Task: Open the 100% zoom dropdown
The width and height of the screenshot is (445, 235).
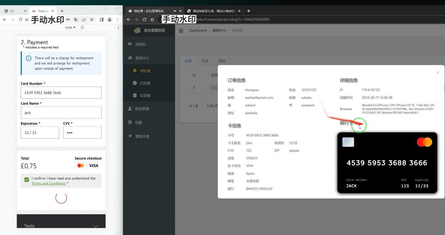Action: [x=70, y=28]
